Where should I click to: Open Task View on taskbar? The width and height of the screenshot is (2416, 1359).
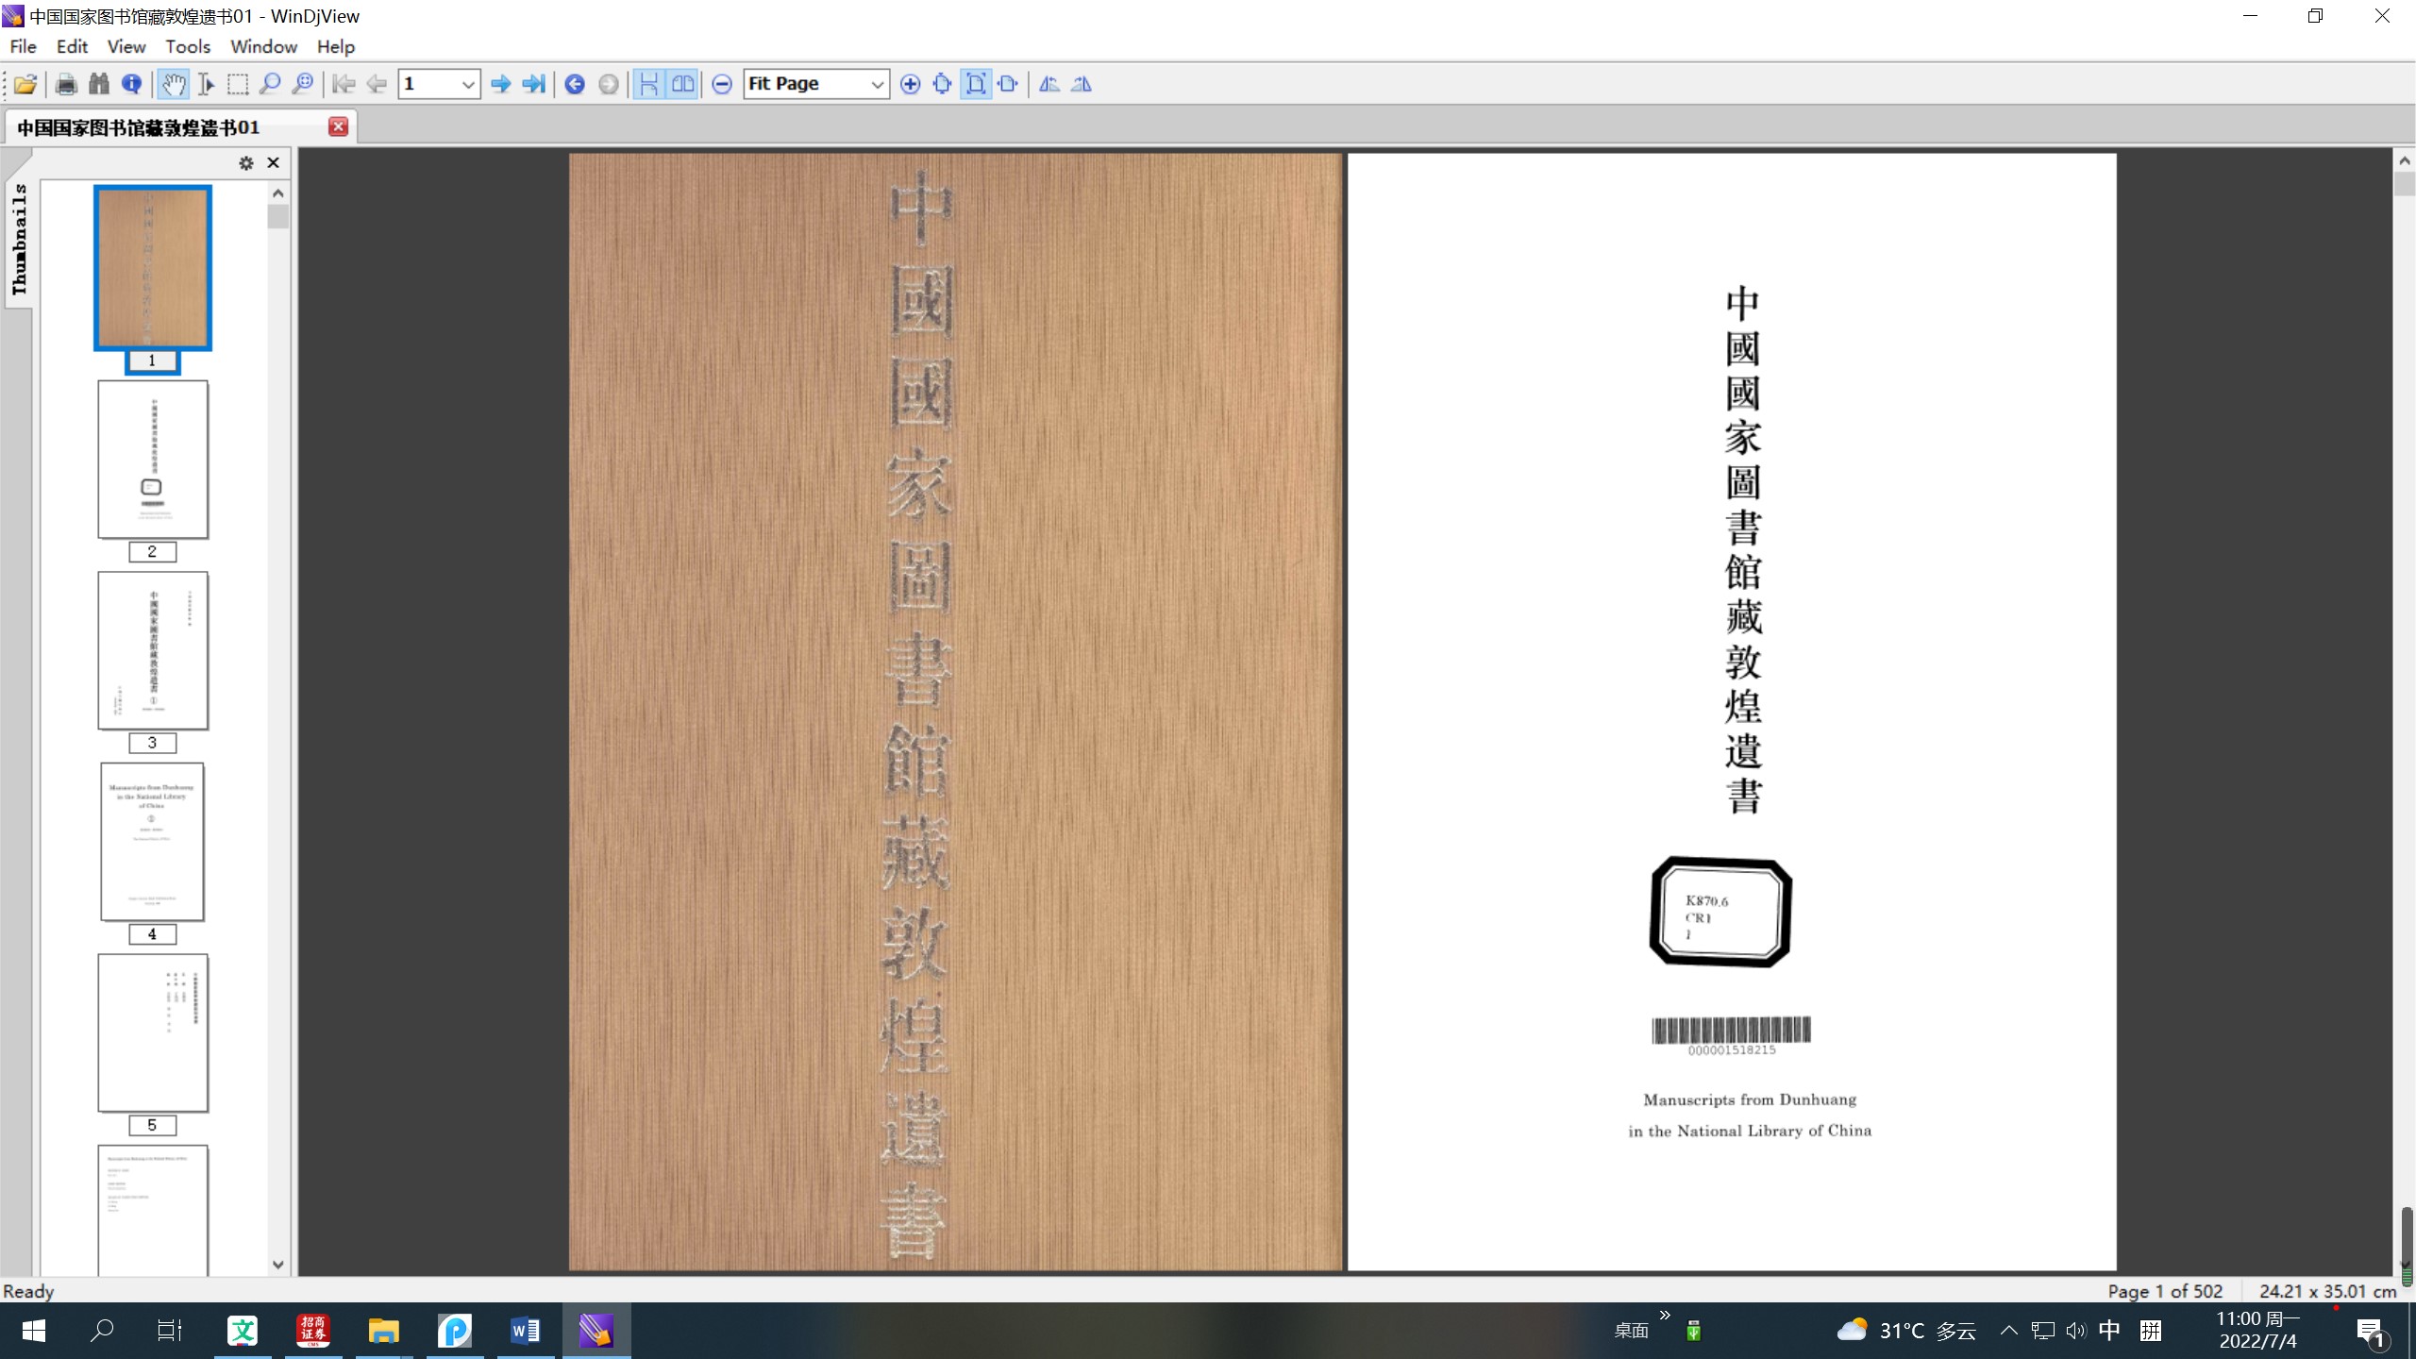tap(170, 1331)
